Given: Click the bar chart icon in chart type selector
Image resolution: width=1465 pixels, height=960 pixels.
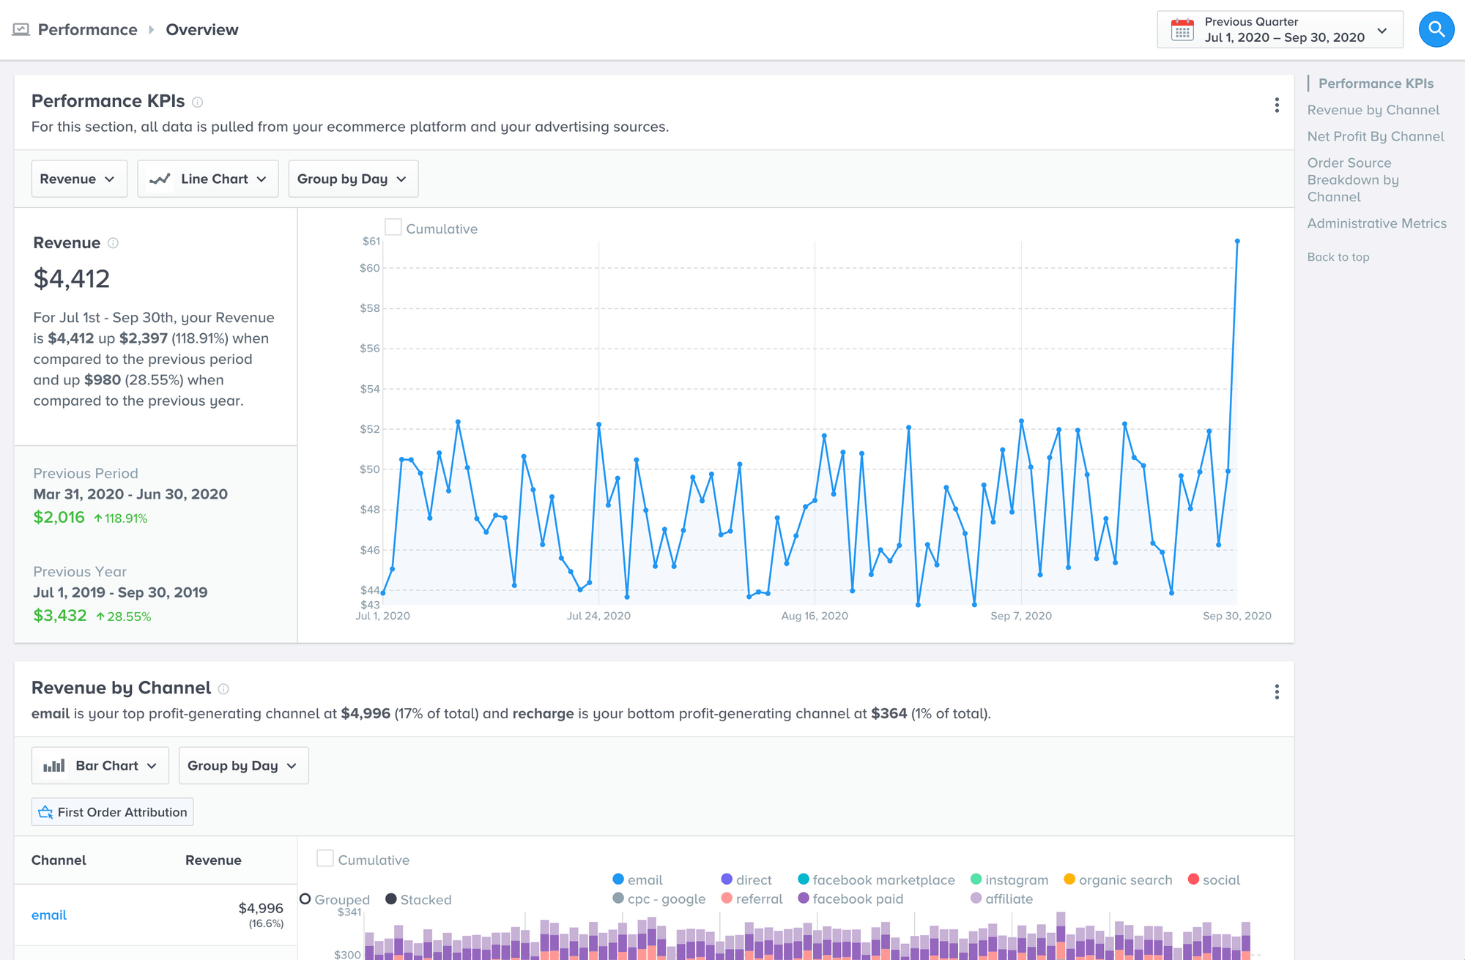Looking at the screenshot, I should click(x=55, y=764).
